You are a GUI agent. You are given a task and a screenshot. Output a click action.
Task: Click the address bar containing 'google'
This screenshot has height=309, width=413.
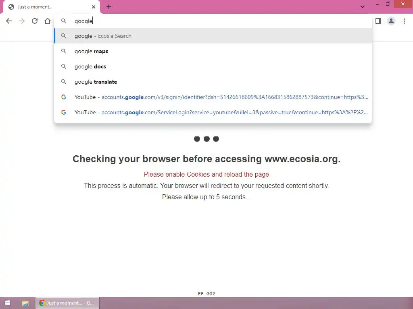[213, 21]
